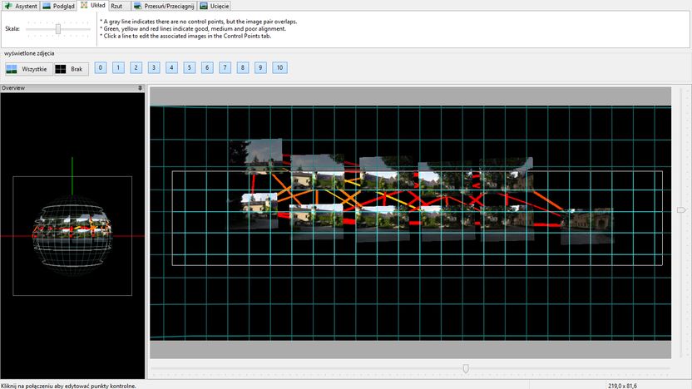Click the Ucięcie tab crop icon
This screenshot has height=389, width=692.
204,6
